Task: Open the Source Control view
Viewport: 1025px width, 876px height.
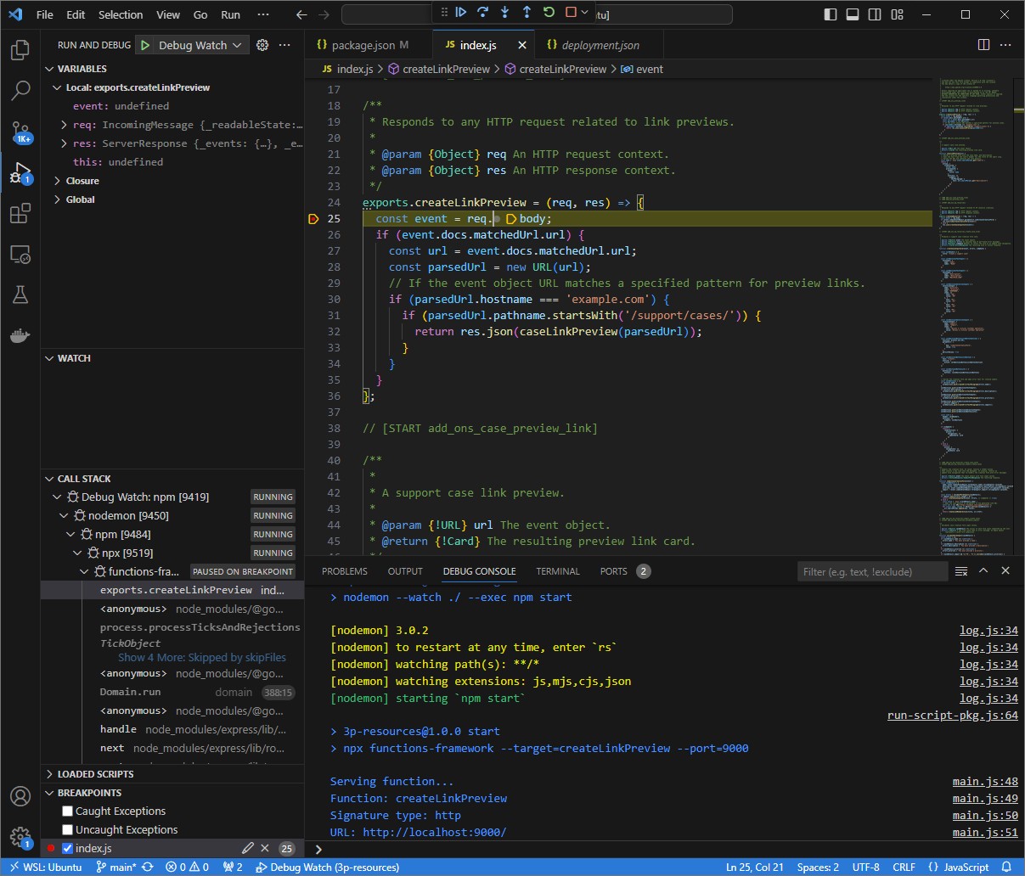Action: pyautogui.click(x=20, y=132)
